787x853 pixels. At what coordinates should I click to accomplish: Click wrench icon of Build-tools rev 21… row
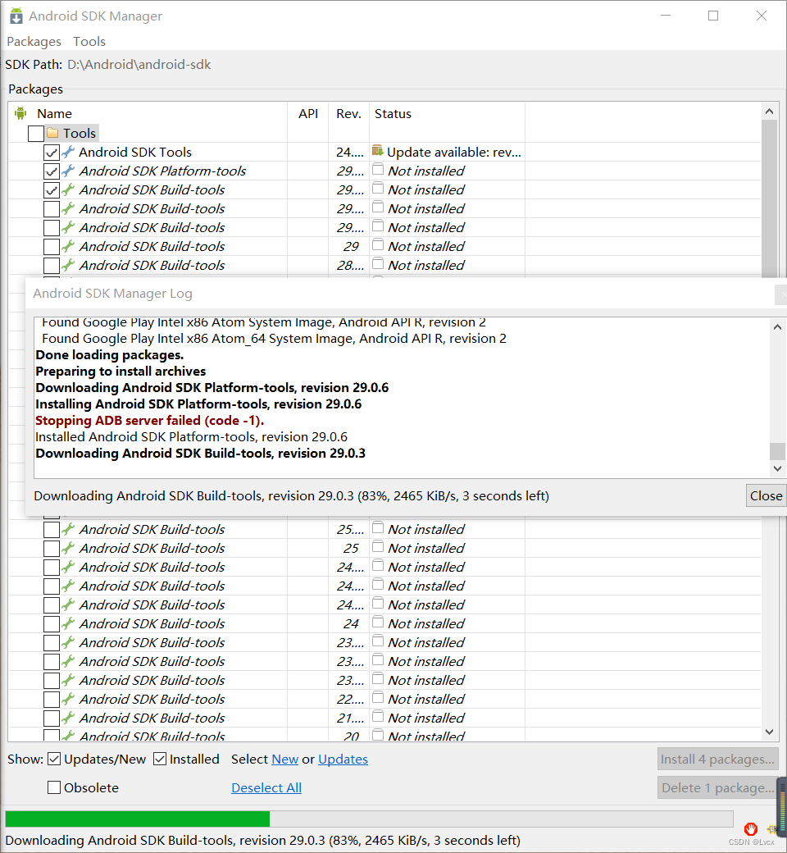[x=68, y=718]
